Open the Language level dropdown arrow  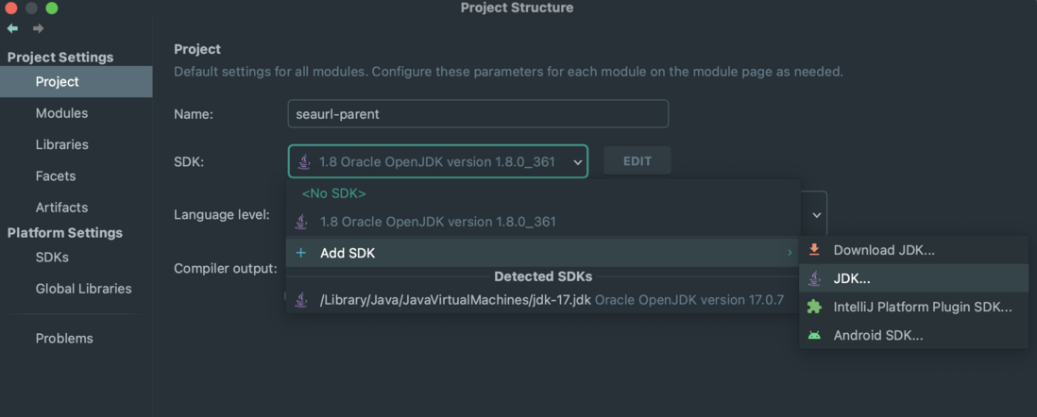tap(817, 215)
